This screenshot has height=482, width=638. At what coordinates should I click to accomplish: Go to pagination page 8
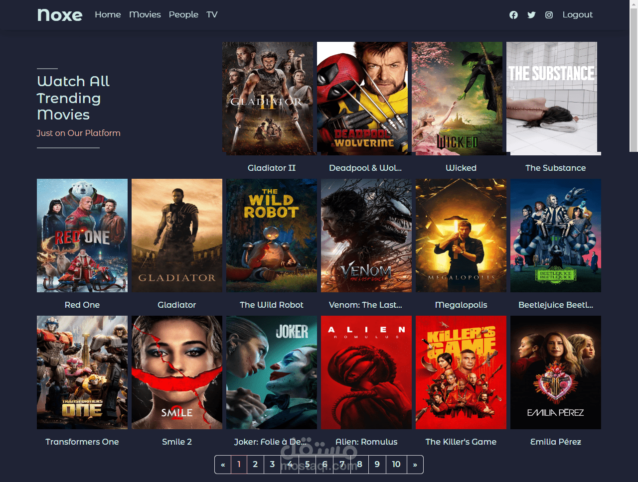[359, 465]
